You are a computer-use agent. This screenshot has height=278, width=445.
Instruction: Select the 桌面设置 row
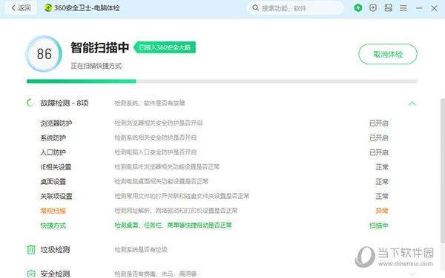pos(214,182)
